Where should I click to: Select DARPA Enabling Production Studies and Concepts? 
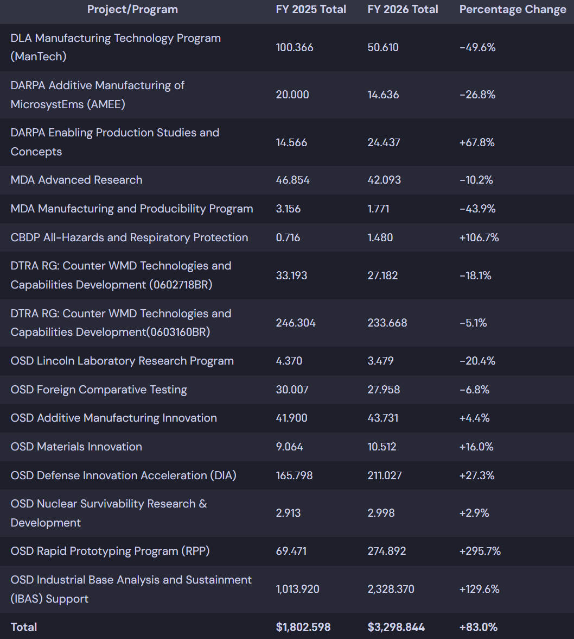point(115,142)
